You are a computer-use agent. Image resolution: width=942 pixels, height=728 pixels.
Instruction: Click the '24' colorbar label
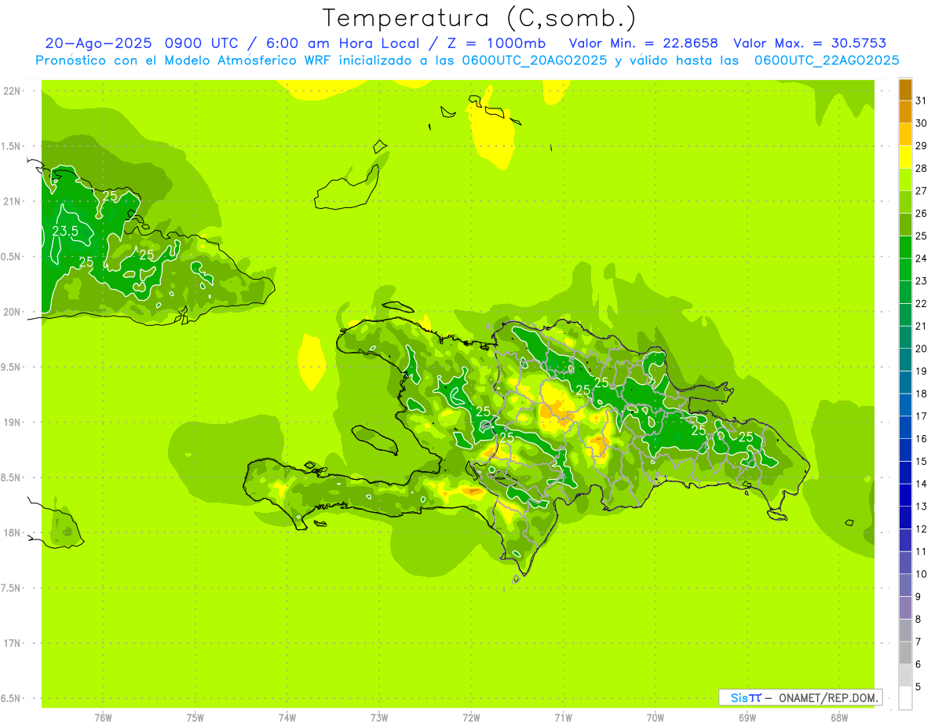pyautogui.click(x=922, y=258)
